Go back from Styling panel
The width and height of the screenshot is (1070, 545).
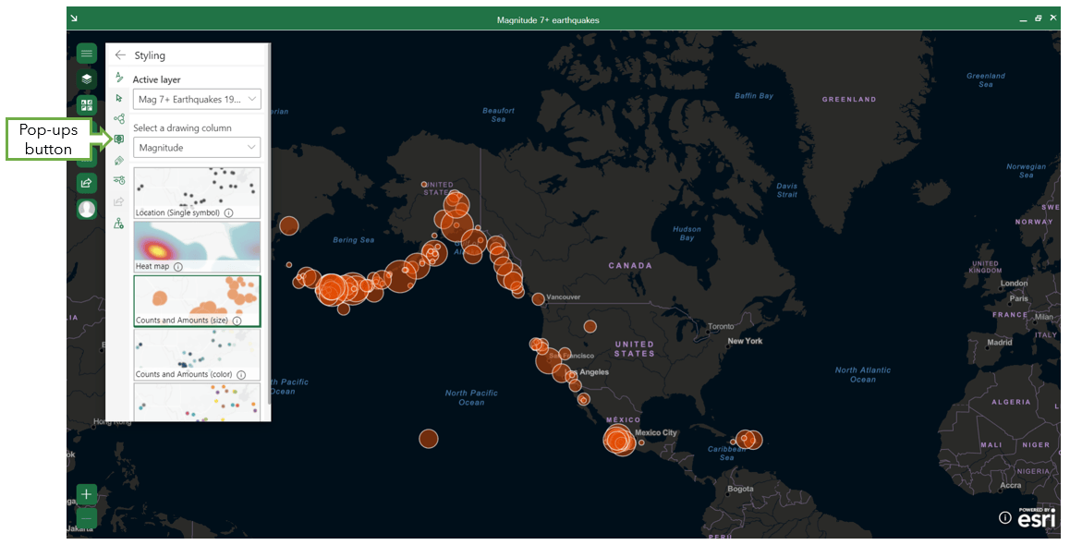[120, 55]
